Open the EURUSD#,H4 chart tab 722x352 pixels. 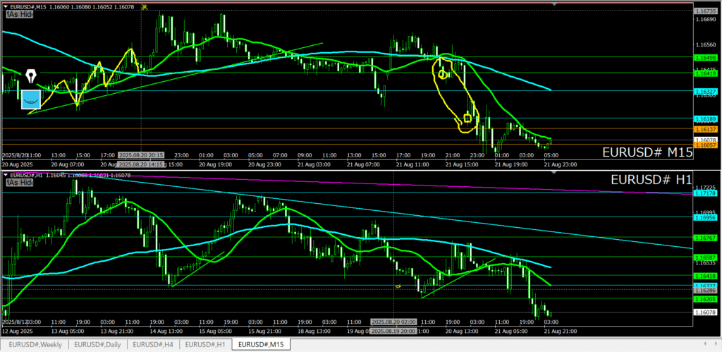tap(153, 345)
